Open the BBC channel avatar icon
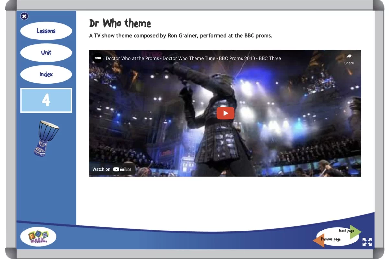389x259 pixels. point(98,58)
